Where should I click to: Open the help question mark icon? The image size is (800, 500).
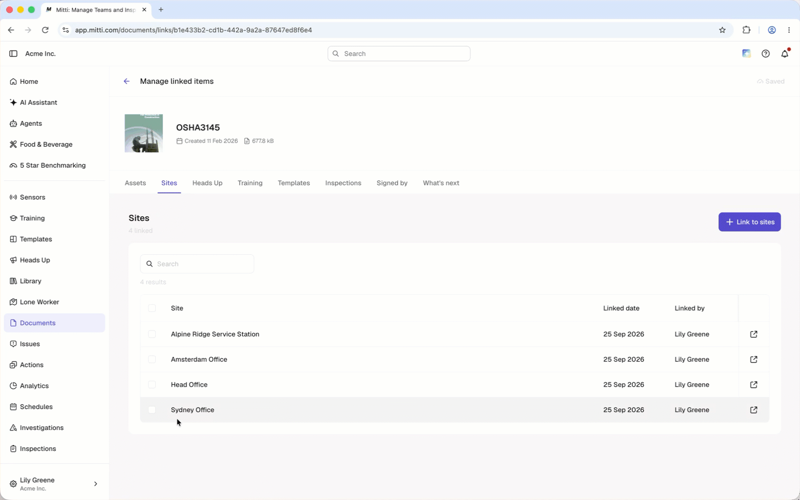[x=766, y=54]
